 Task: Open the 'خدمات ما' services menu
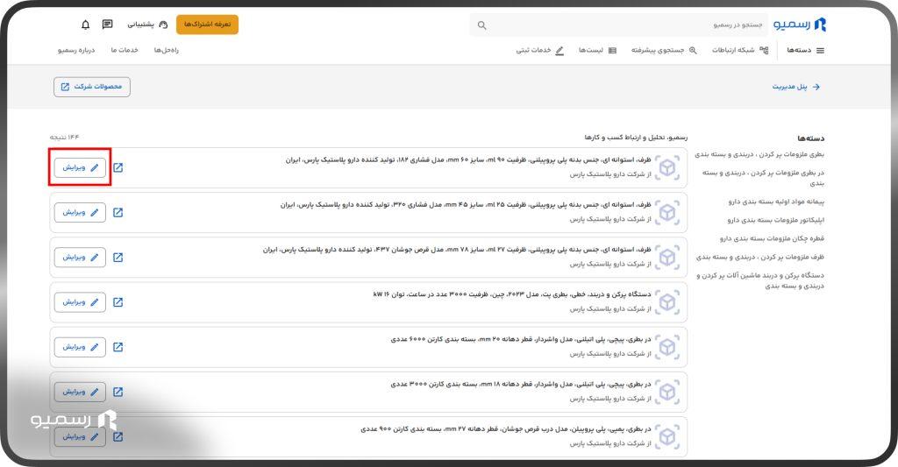pos(125,50)
